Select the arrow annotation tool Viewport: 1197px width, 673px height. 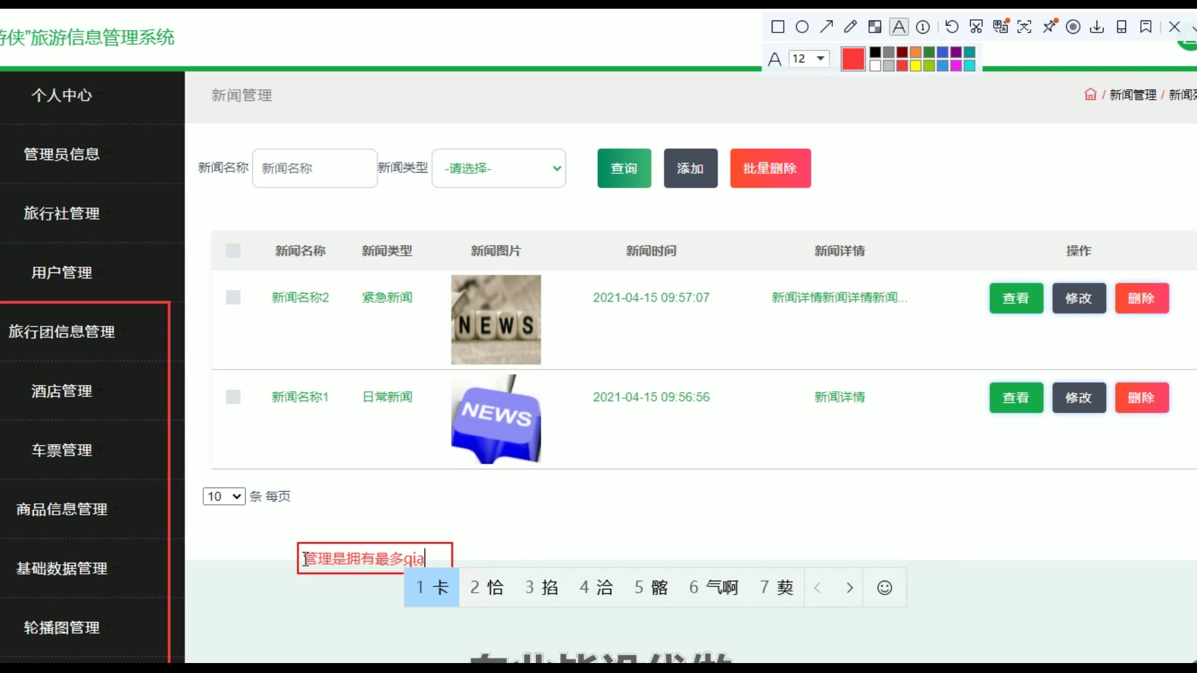click(x=827, y=27)
